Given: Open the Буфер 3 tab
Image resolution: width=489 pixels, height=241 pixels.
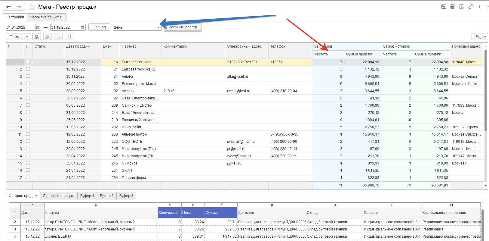Looking at the screenshot, I should click(126, 196).
